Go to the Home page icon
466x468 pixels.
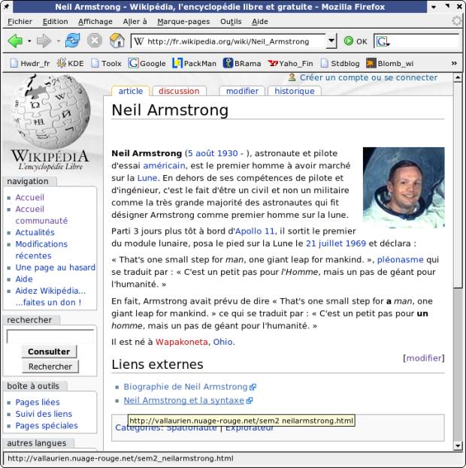116,41
